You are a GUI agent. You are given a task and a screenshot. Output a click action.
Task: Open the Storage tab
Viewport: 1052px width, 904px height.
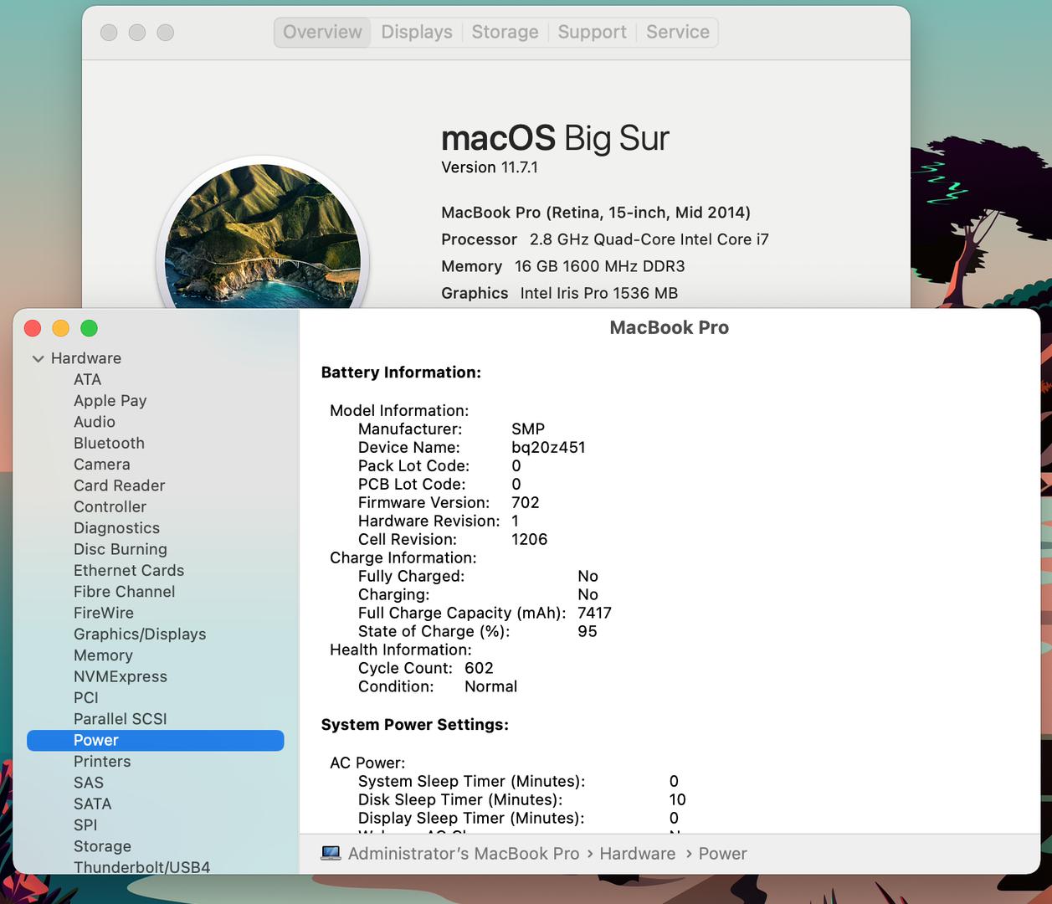(x=505, y=32)
